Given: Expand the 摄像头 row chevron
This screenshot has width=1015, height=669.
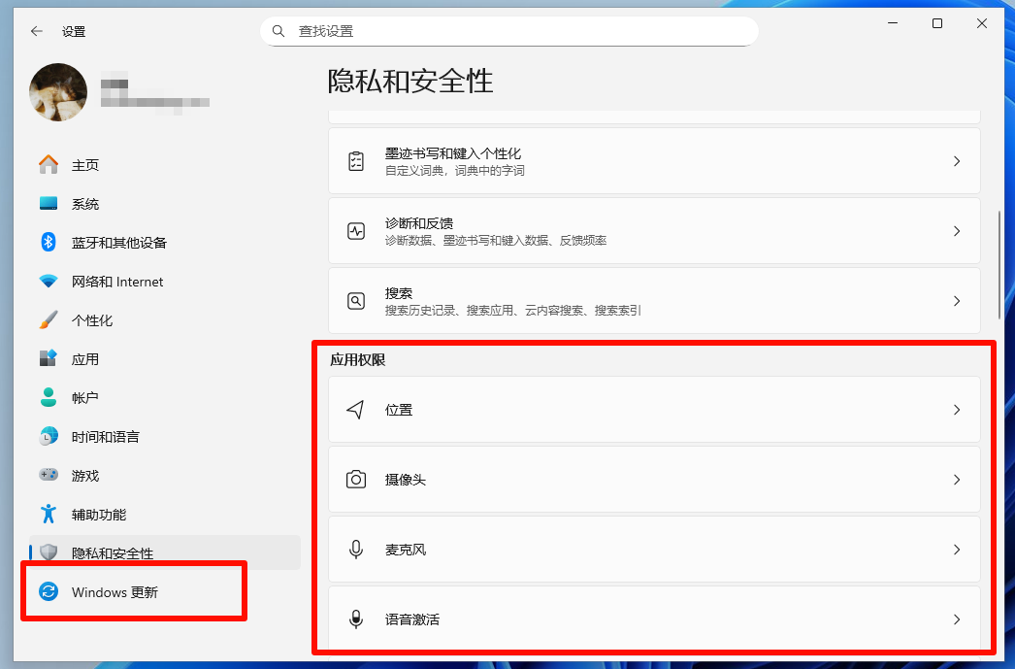Looking at the screenshot, I should tap(957, 480).
